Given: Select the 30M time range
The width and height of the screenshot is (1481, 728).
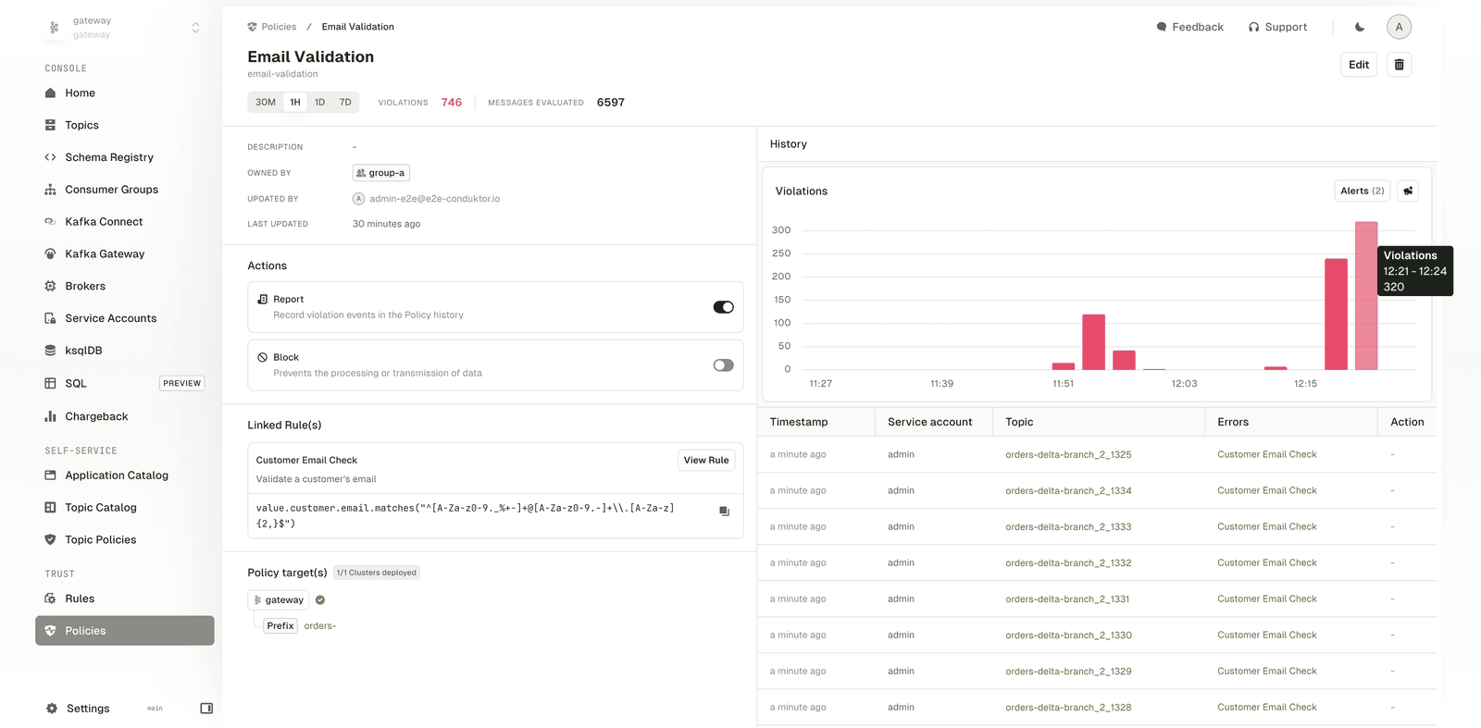Looking at the screenshot, I should click(266, 103).
